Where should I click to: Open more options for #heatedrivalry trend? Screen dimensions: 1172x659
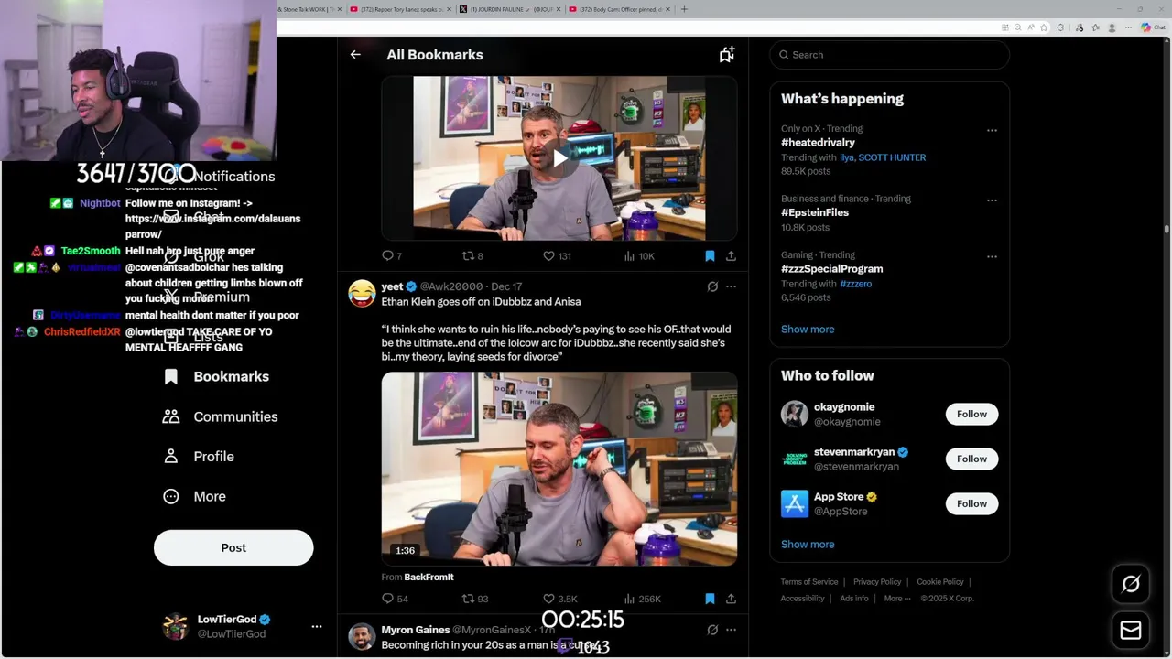(x=992, y=130)
